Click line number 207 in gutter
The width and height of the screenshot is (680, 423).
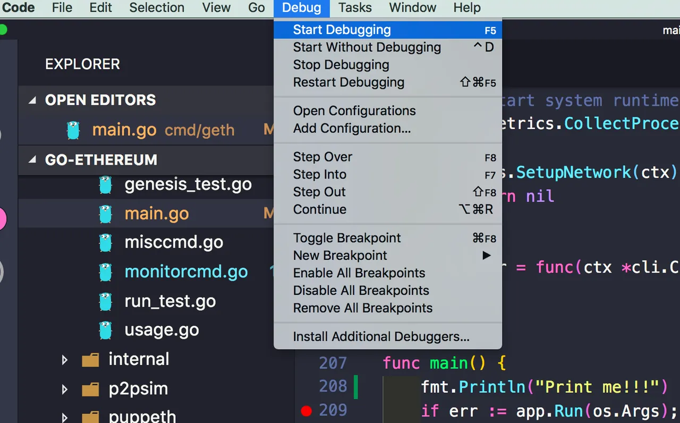click(x=333, y=363)
